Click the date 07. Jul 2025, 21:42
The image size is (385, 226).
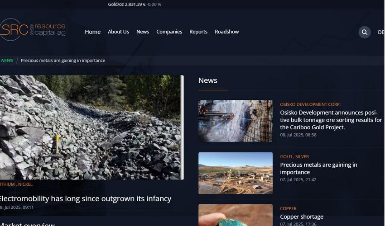(298, 180)
